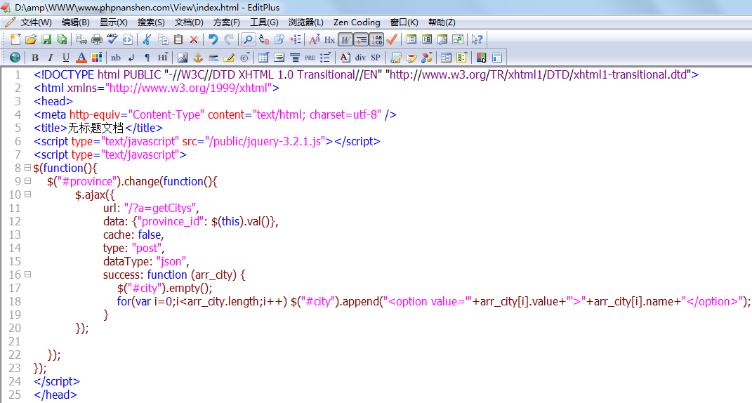Toggle line number display
752x403 pixels.
point(376,39)
